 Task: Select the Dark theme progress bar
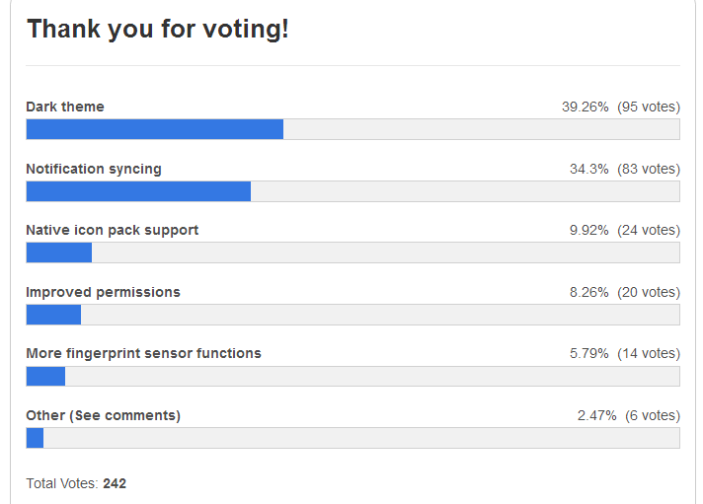pyautogui.click(x=352, y=129)
